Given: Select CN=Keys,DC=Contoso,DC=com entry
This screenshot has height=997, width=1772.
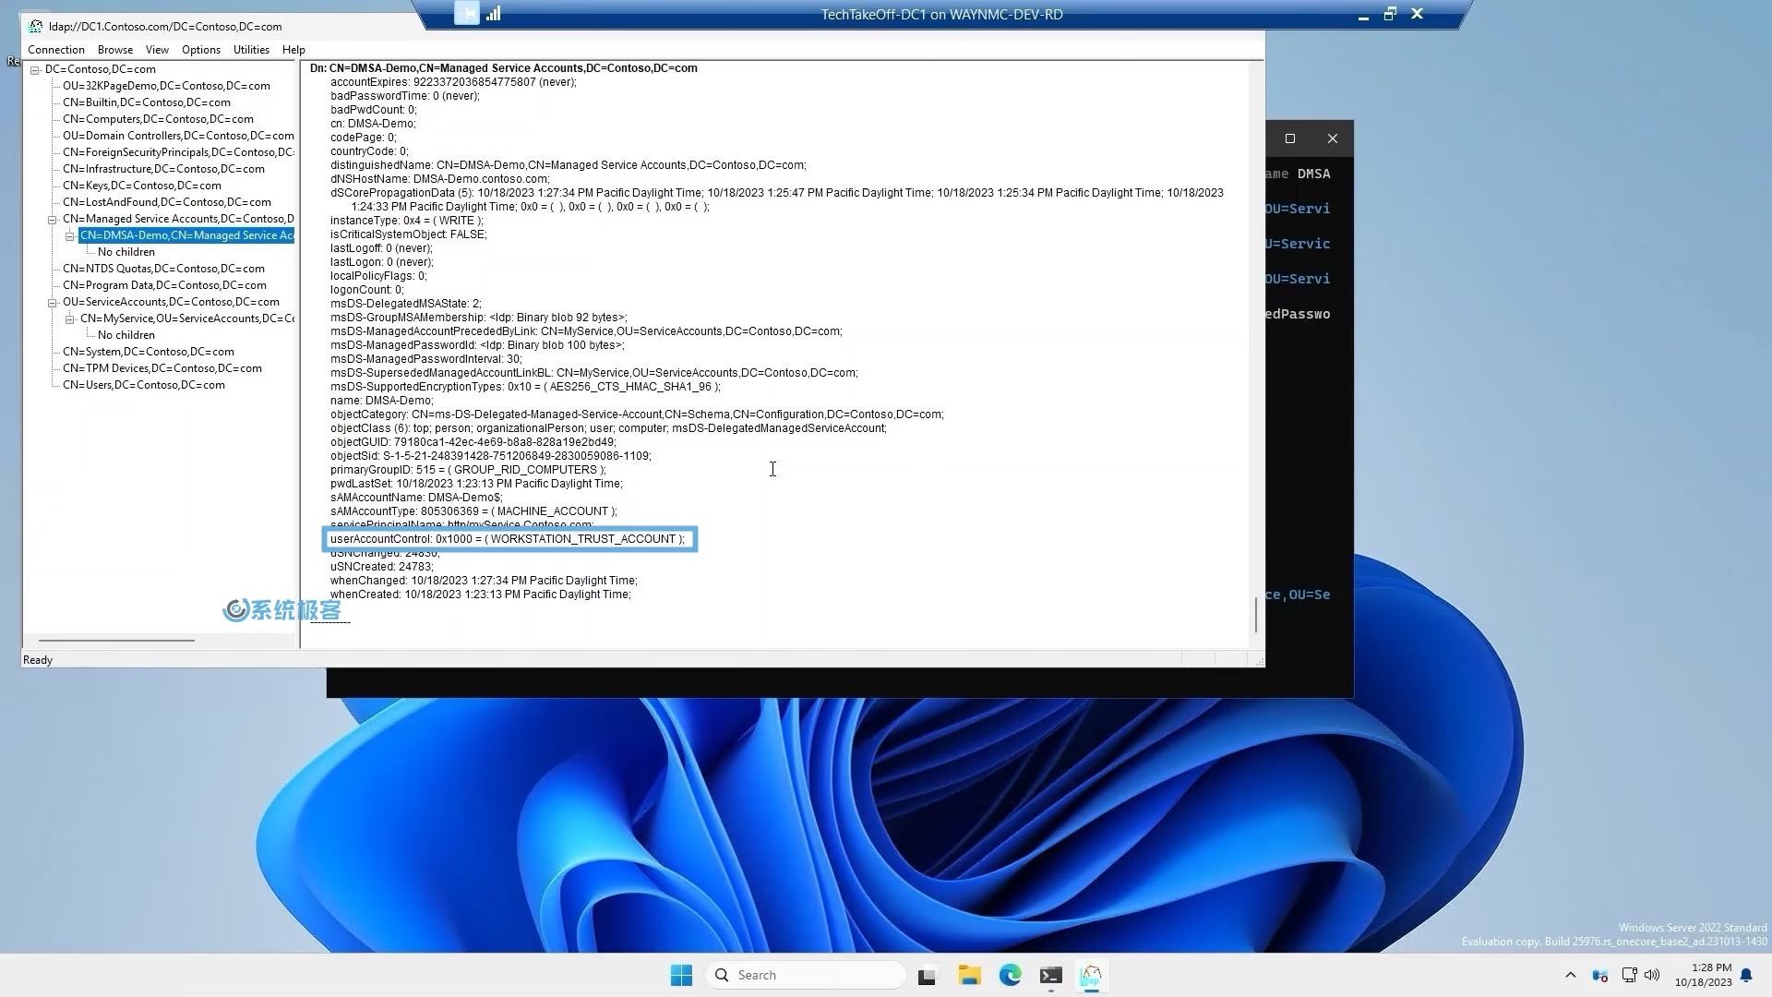Looking at the screenshot, I should 142,186.
